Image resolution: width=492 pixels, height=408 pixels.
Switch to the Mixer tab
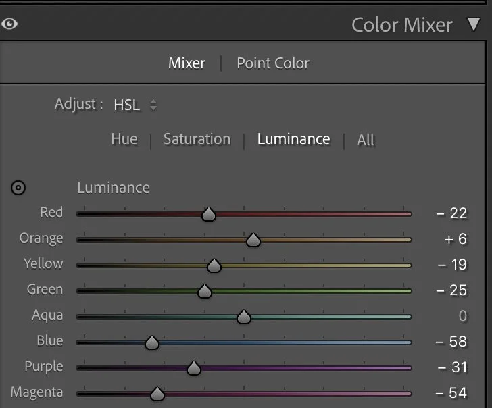(x=187, y=63)
